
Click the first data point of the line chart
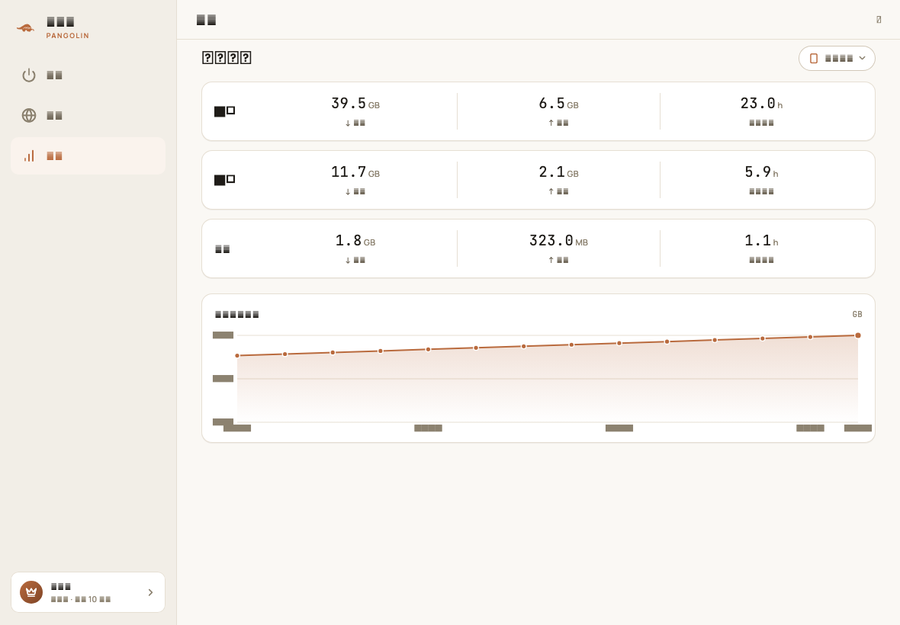pos(237,355)
